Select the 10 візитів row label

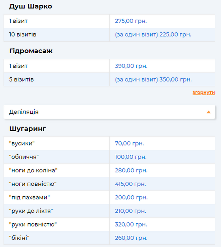click(x=23, y=35)
